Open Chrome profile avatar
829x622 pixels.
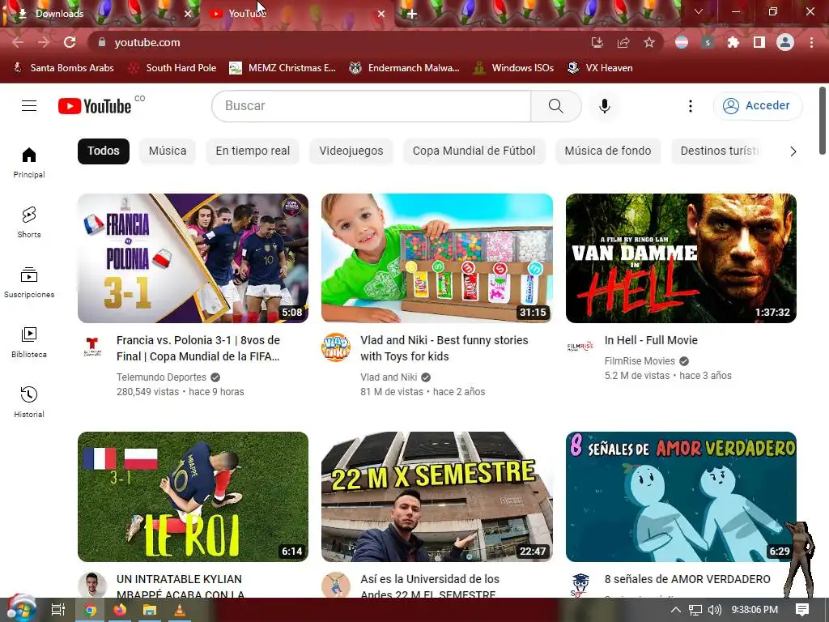pyautogui.click(x=785, y=42)
